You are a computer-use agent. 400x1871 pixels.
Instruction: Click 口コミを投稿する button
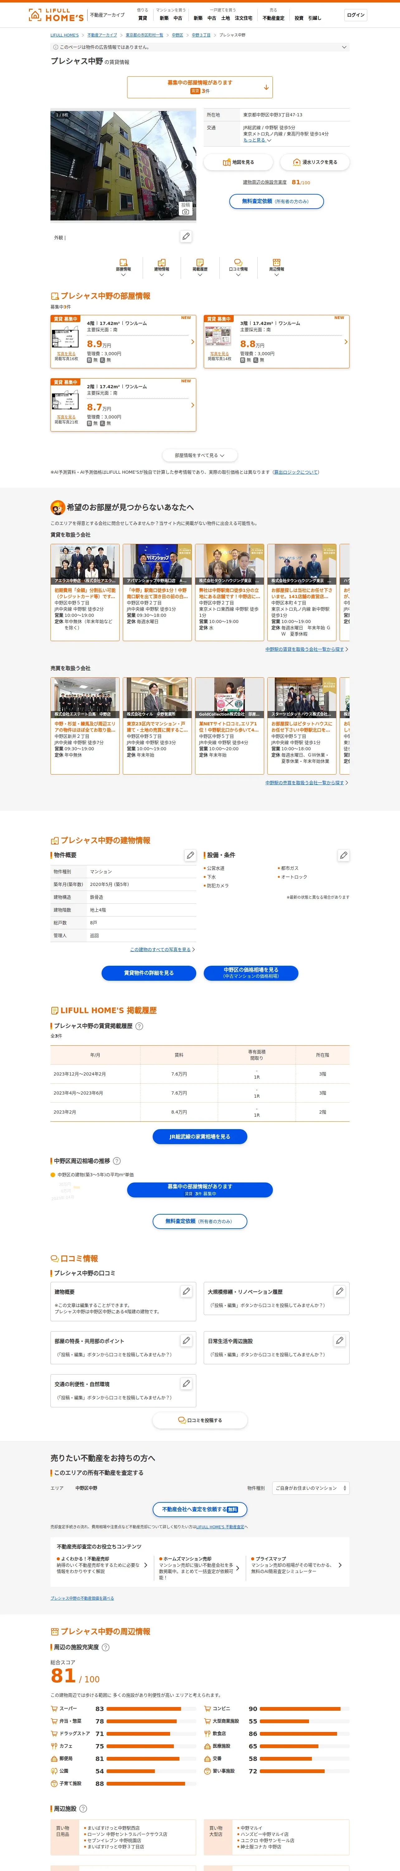pyautogui.click(x=200, y=1420)
